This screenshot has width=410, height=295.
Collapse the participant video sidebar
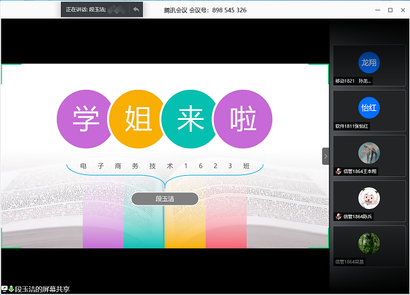pyautogui.click(x=325, y=156)
